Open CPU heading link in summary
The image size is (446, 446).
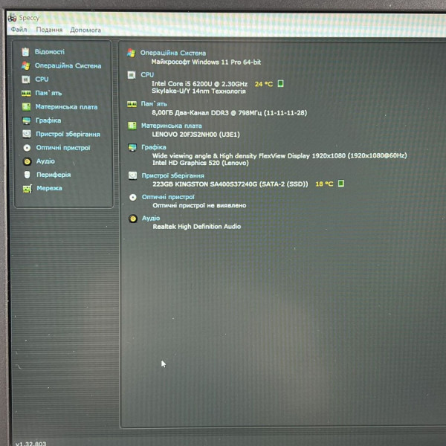coord(147,75)
